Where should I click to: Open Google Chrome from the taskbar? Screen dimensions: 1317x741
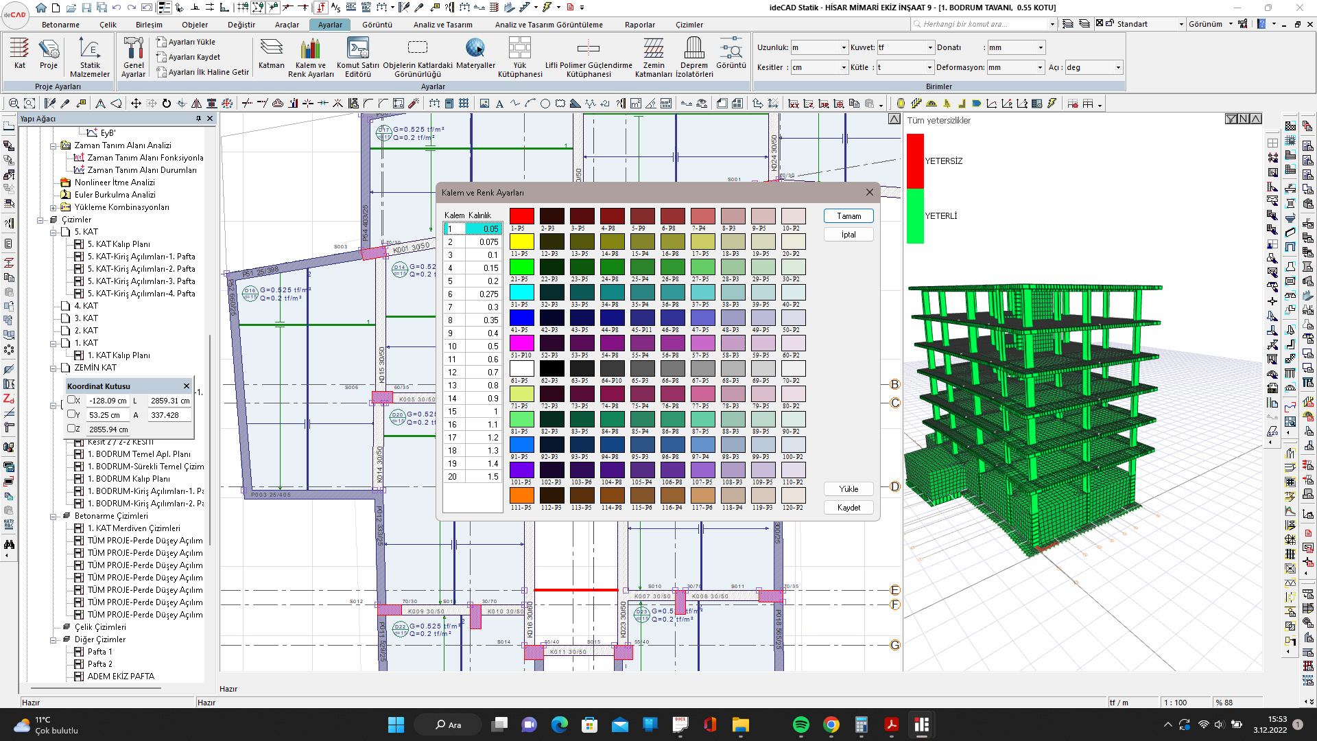coord(831,725)
